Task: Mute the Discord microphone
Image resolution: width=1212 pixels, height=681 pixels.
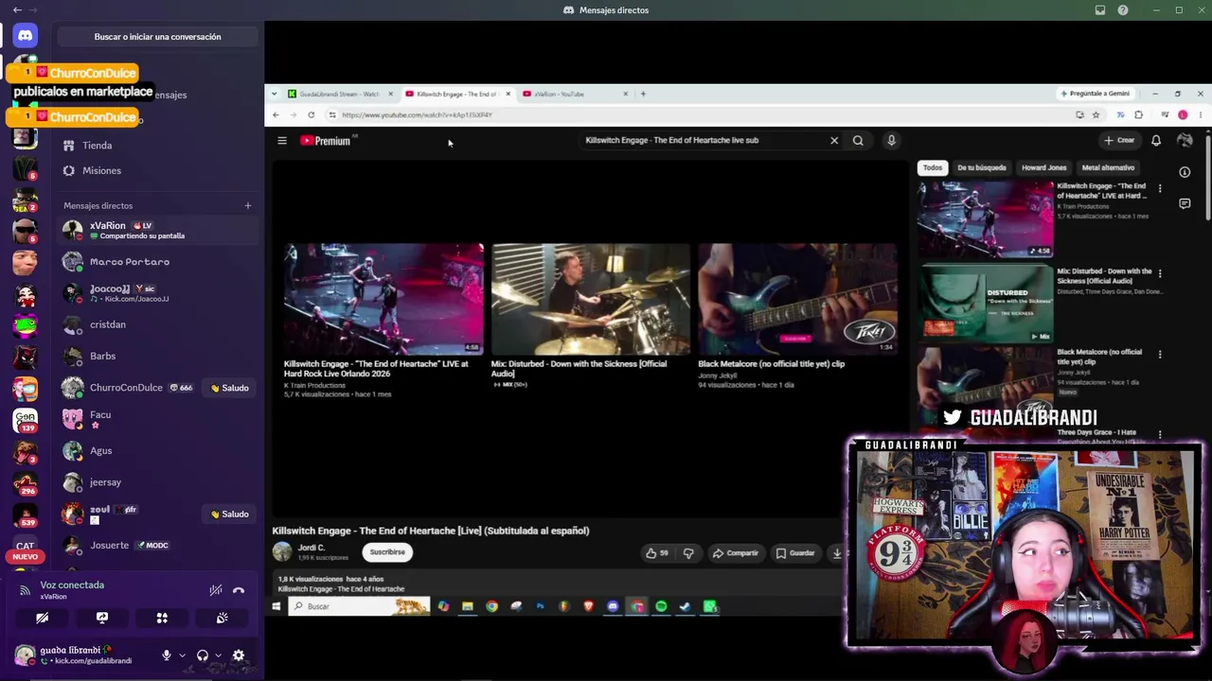Action: 167,655
